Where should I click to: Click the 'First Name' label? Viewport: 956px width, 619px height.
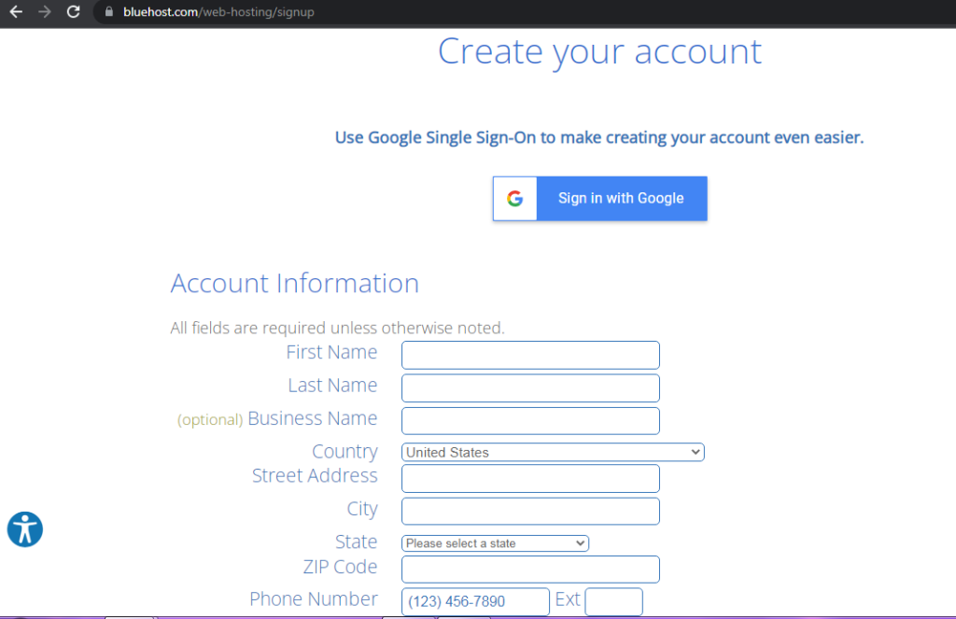tap(331, 353)
